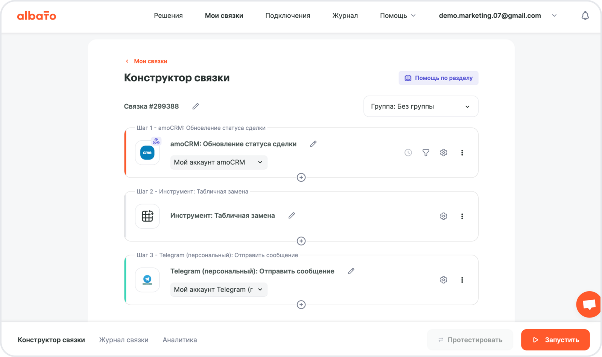Edit the name of Связка #299388
The image size is (602, 357).
tap(195, 106)
